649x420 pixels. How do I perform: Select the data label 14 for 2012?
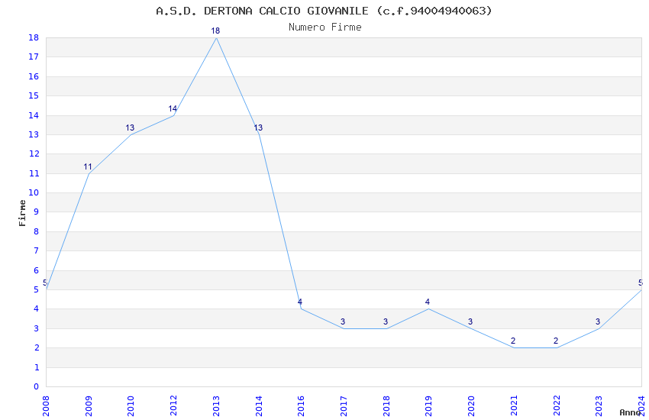click(x=173, y=108)
